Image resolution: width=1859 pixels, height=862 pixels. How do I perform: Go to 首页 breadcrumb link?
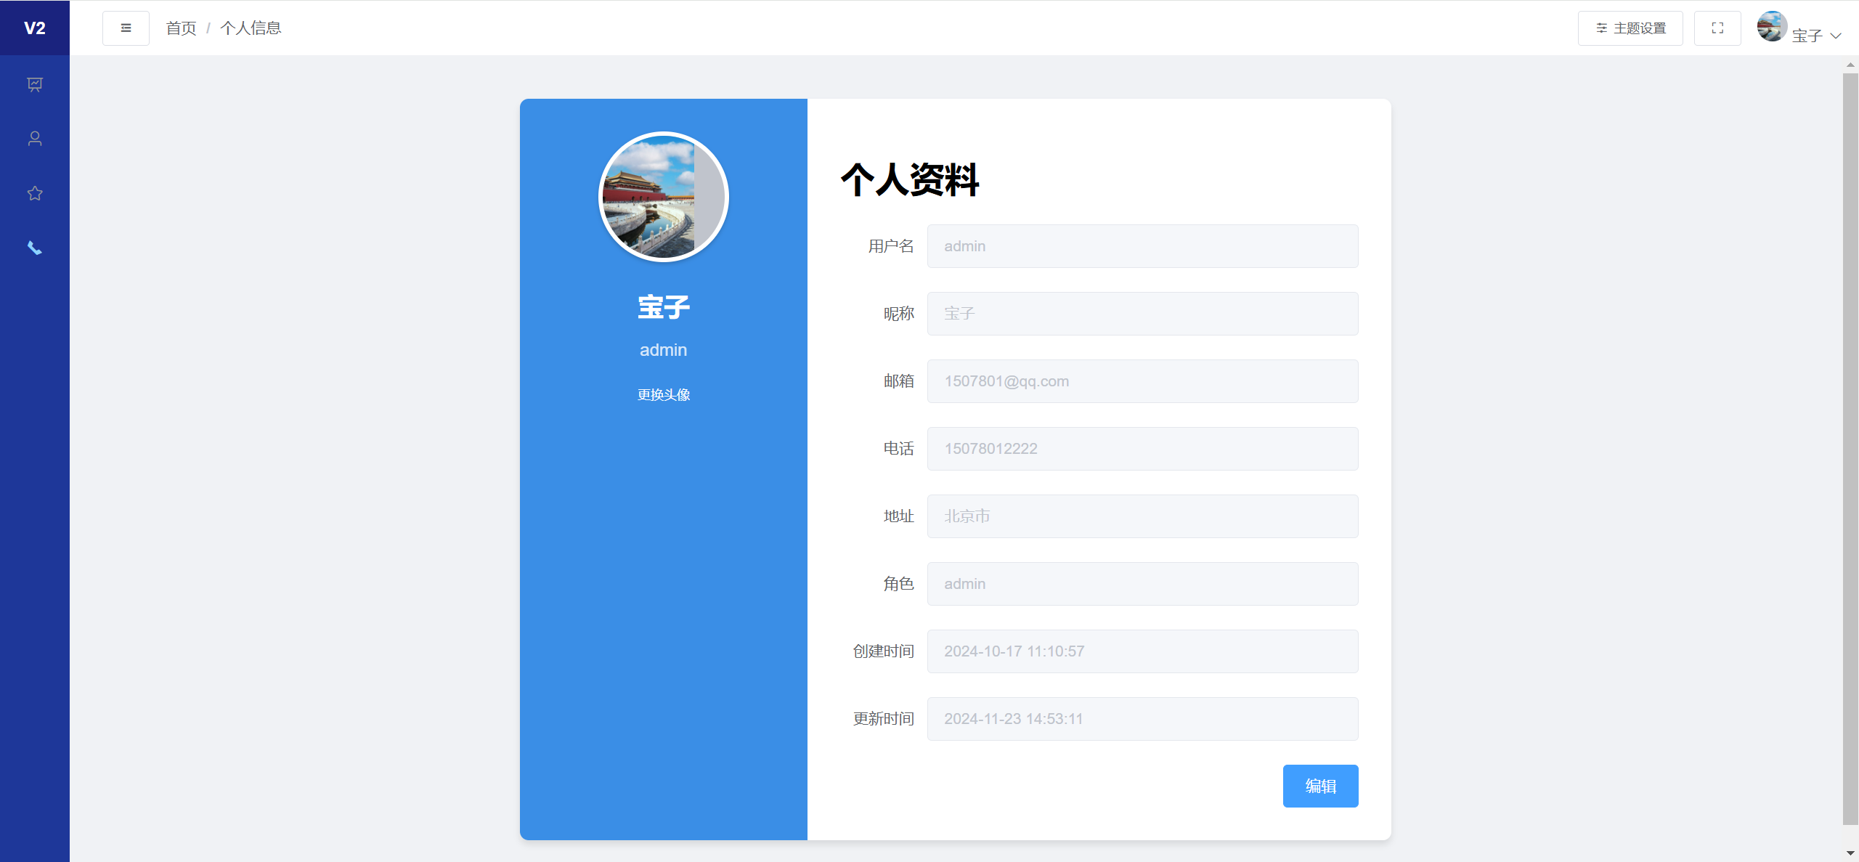(181, 28)
